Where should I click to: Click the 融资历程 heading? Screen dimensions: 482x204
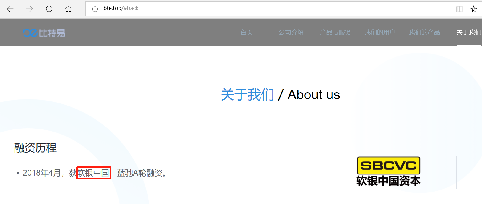pyautogui.click(x=35, y=148)
